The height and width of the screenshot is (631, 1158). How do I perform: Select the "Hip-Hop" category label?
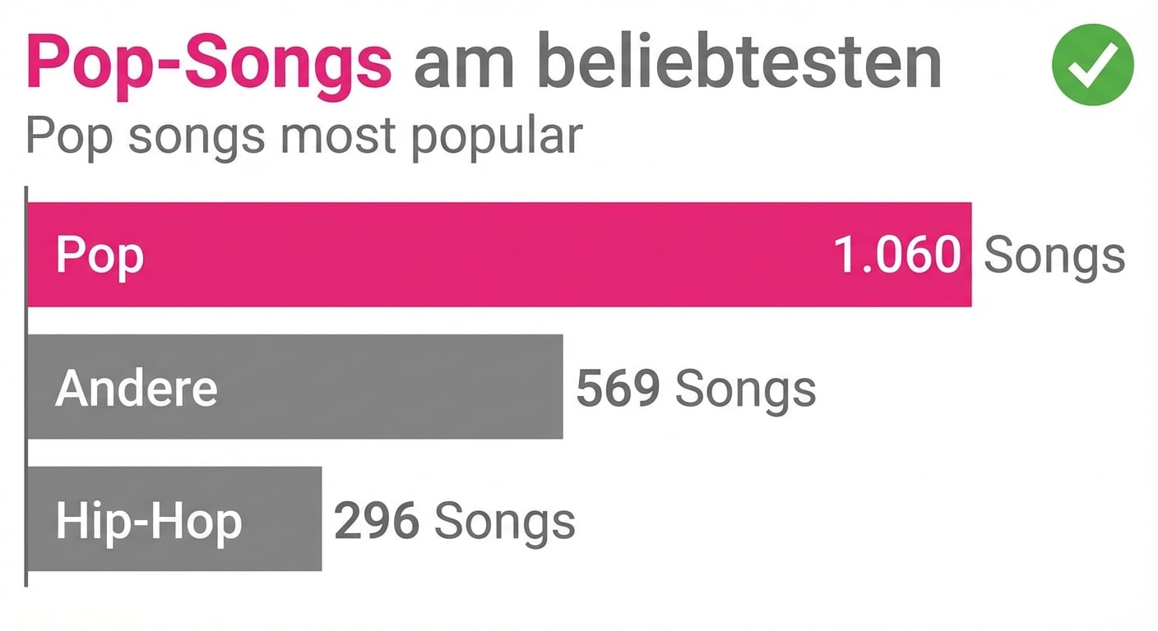[x=149, y=521]
